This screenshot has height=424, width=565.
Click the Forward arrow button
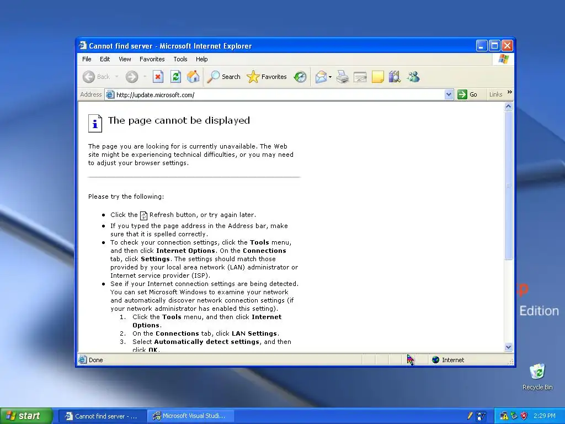point(132,77)
